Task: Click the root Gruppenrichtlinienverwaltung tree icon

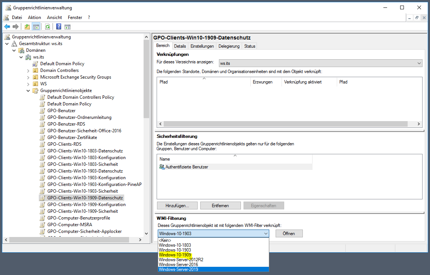Action: click(x=7, y=37)
